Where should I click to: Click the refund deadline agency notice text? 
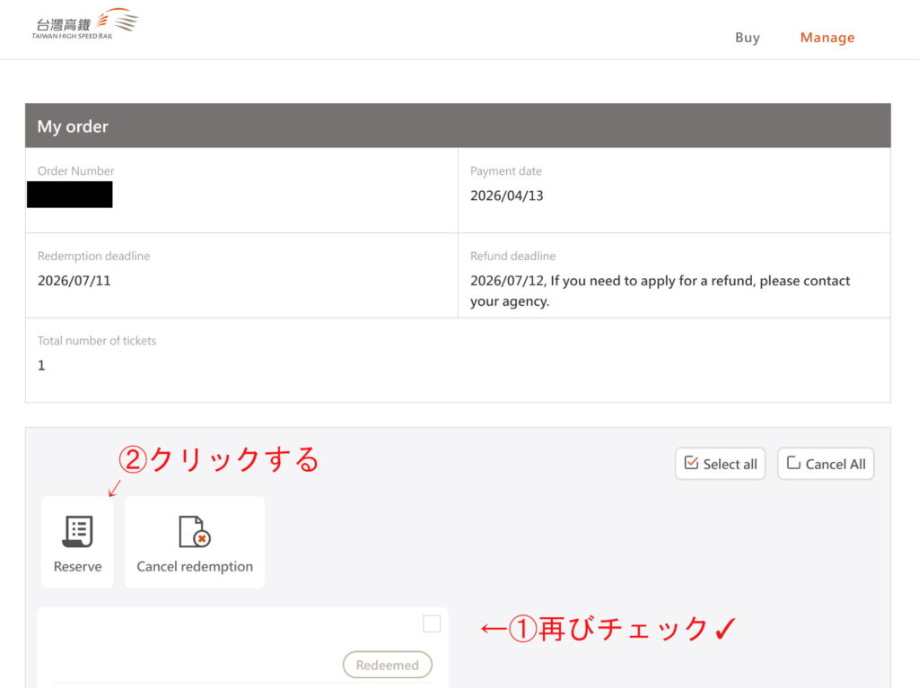660,291
